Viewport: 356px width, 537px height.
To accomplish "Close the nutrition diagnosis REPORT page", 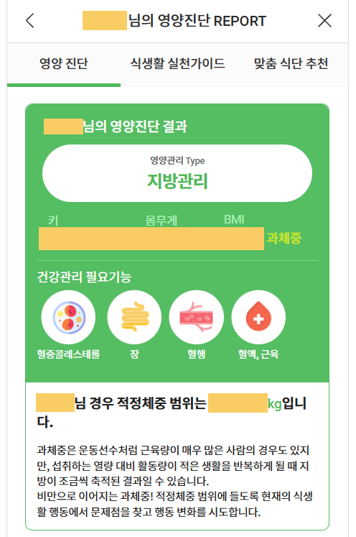I will coord(324,21).
